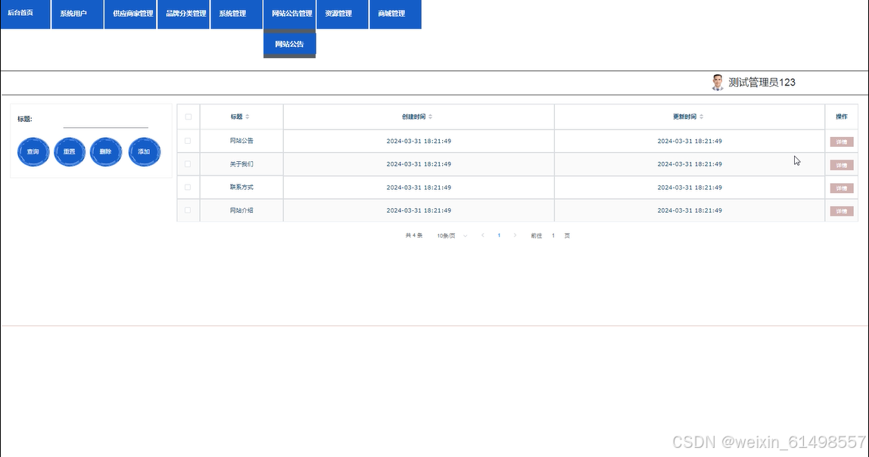
Task: Click the 网站公告 title cell
Action: pyautogui.click(x=241, y=141)
